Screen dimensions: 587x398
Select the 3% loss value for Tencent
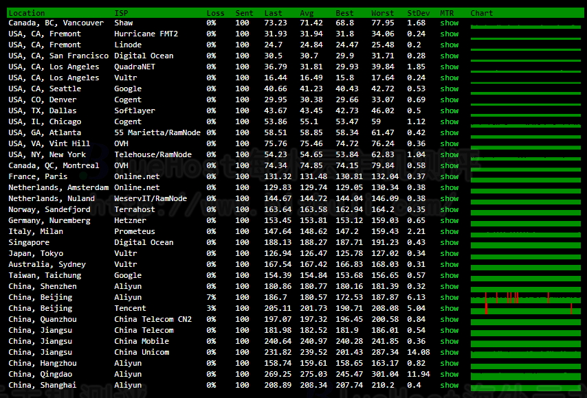coord(211,308)
